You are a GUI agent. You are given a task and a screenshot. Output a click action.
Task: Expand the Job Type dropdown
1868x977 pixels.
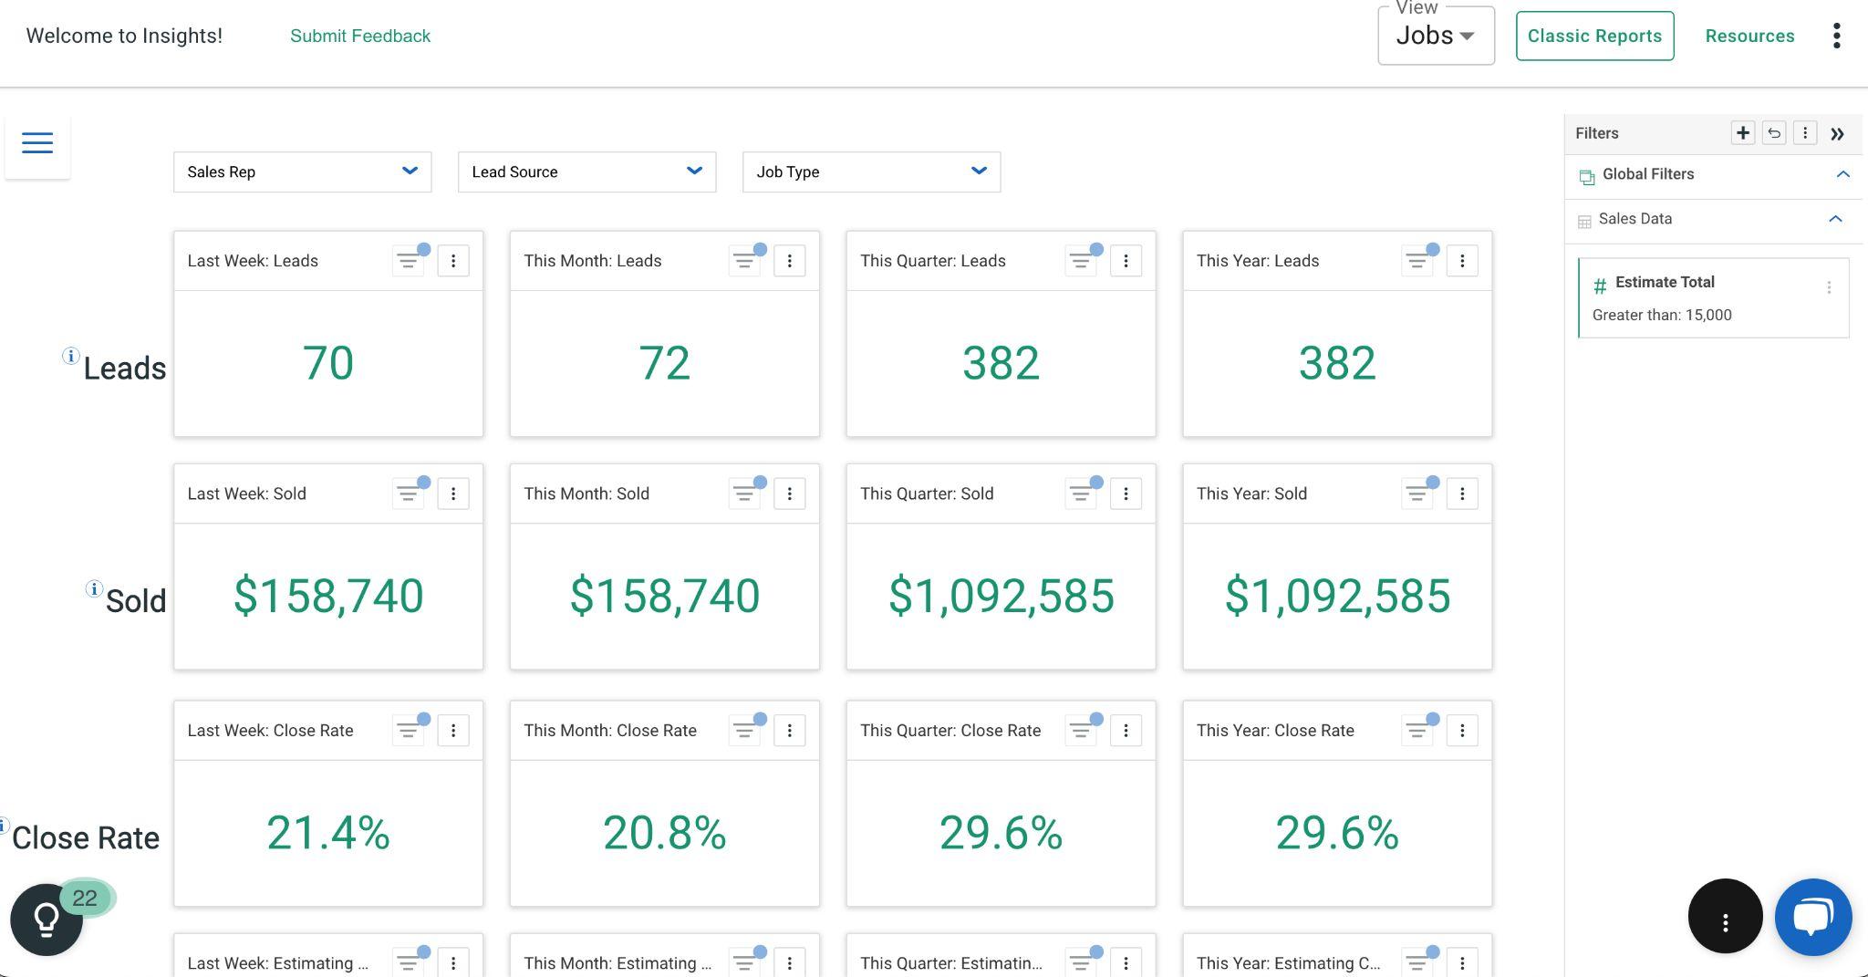pyautogui.click(x=871, y=171)
